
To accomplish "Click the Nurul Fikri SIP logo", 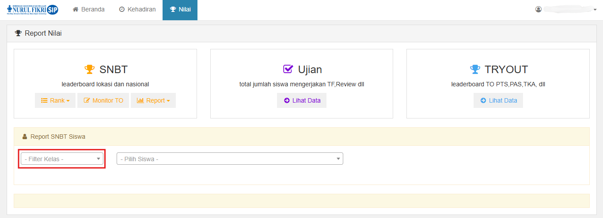I will click(33, 10).
